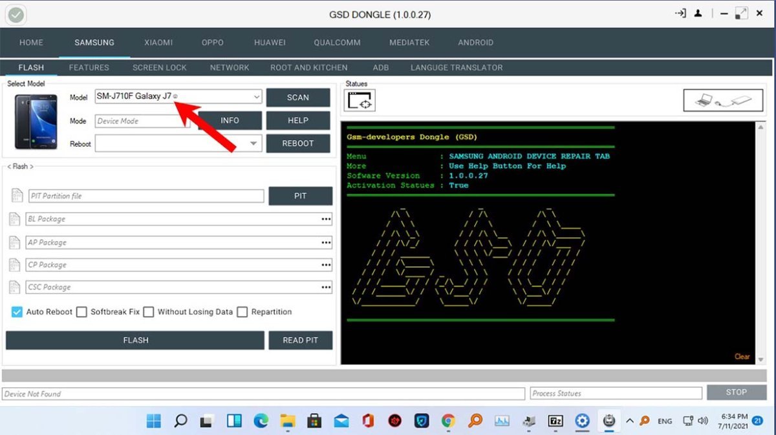Browse for AP Package with ellipsis button
Image resolution: width=776 pixels, height=435 pixels.
click(x=326, y=242)
